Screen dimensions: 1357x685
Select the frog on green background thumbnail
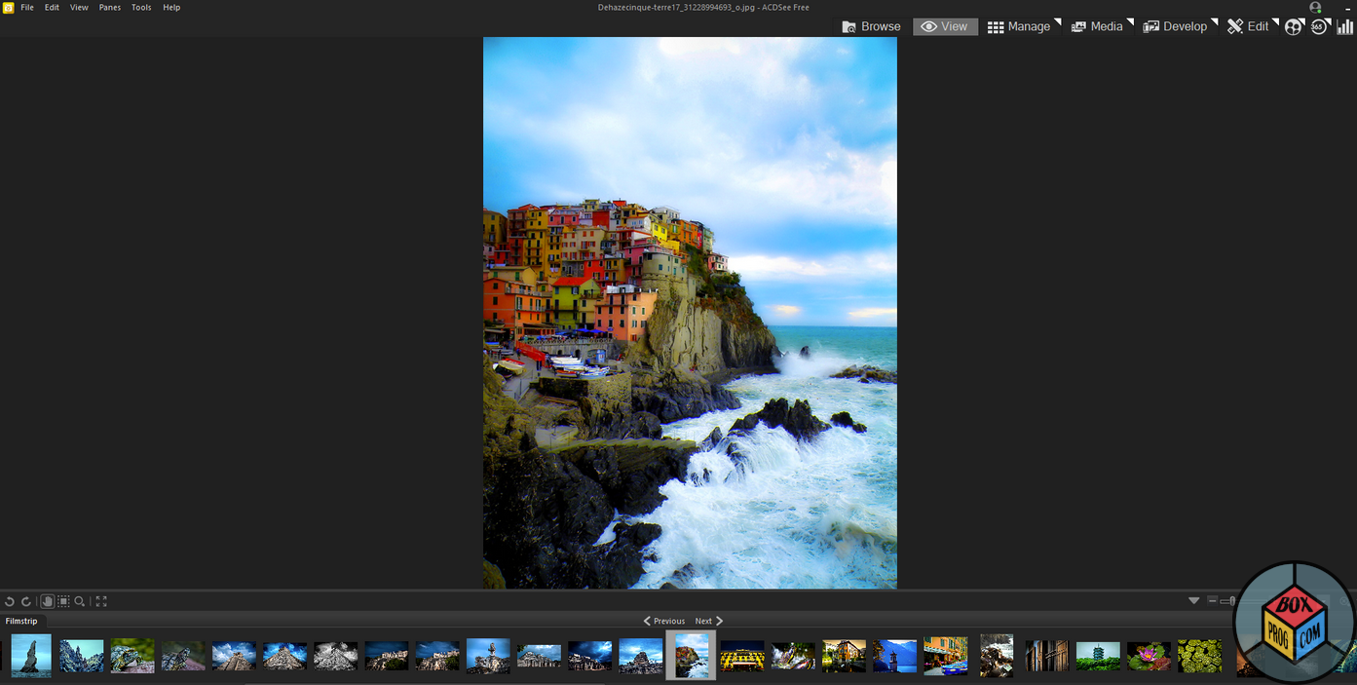[132, 656]
